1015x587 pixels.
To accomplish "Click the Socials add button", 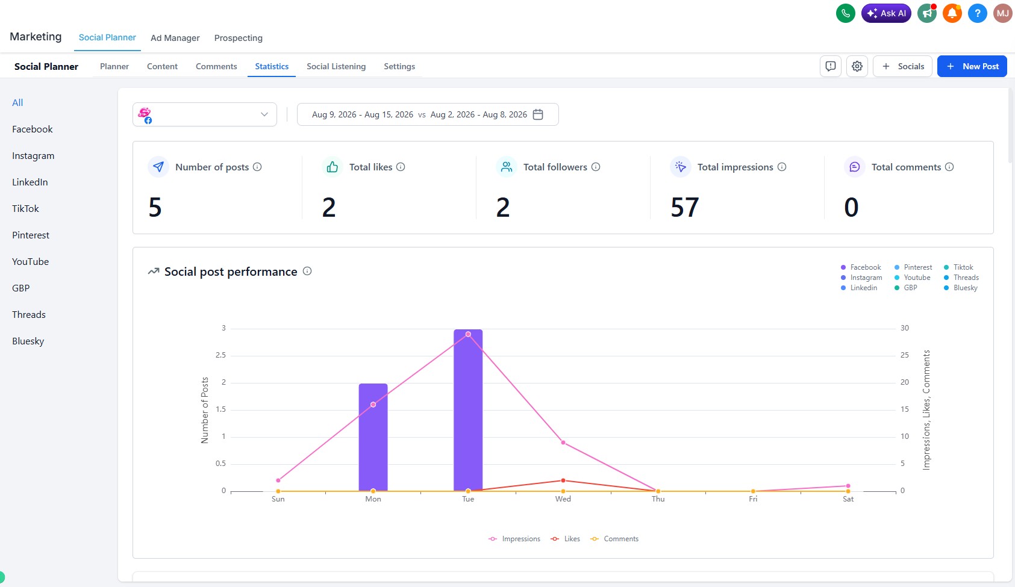I will [902, 66].
